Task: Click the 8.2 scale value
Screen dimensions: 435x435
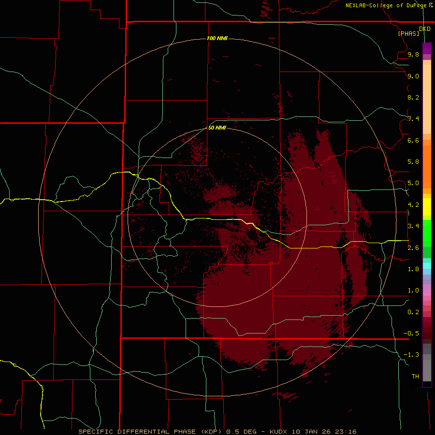Action: tap(413, 97)
